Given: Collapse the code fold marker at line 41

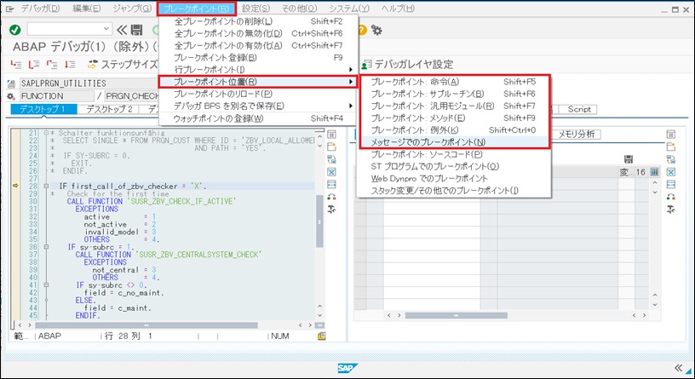Looking at the screenshot, I should pyautogui.click(x=46, y=285).
